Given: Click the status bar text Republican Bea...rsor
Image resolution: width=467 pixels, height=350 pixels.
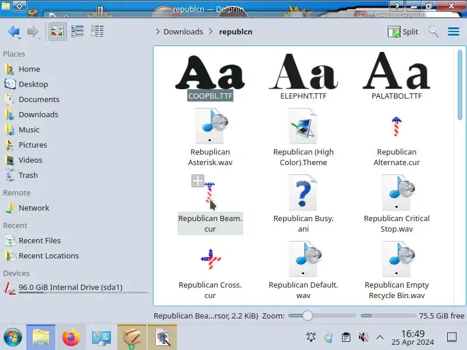Looking at the screenshot, I should [206, 316].
